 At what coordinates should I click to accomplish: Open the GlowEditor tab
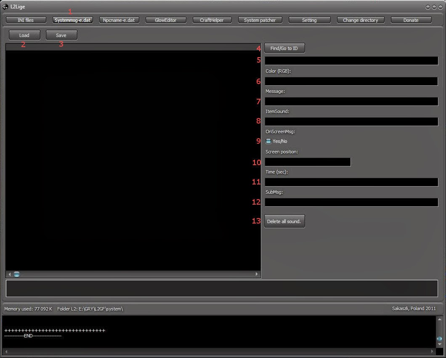(x=165, y=20)
